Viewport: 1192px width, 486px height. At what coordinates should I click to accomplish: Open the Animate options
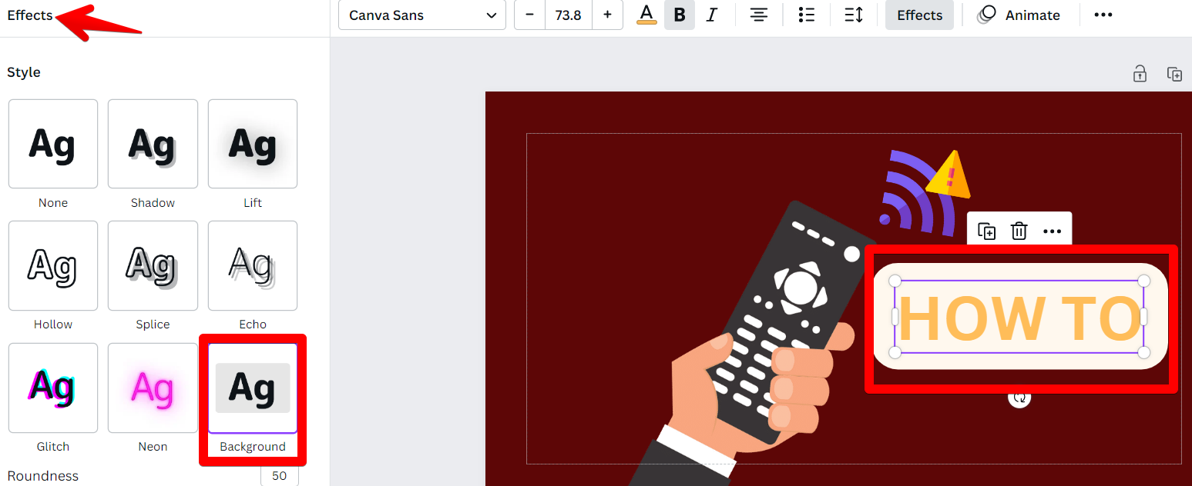point(1019,15)
